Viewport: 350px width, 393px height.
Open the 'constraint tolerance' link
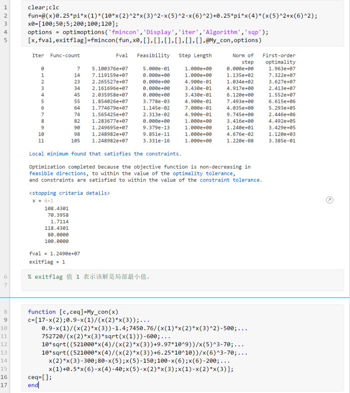[229, 180]
